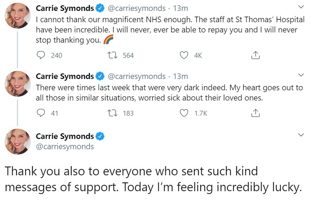Image resolution: width=312 pixels, height=200 pixels.
Task: Retweet the tweet with 564 retweets
Action: [x=114, y=55]
